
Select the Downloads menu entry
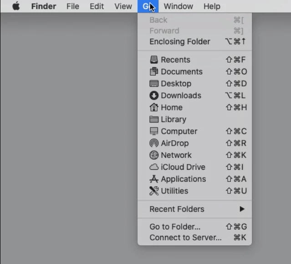tap(194, 96)
